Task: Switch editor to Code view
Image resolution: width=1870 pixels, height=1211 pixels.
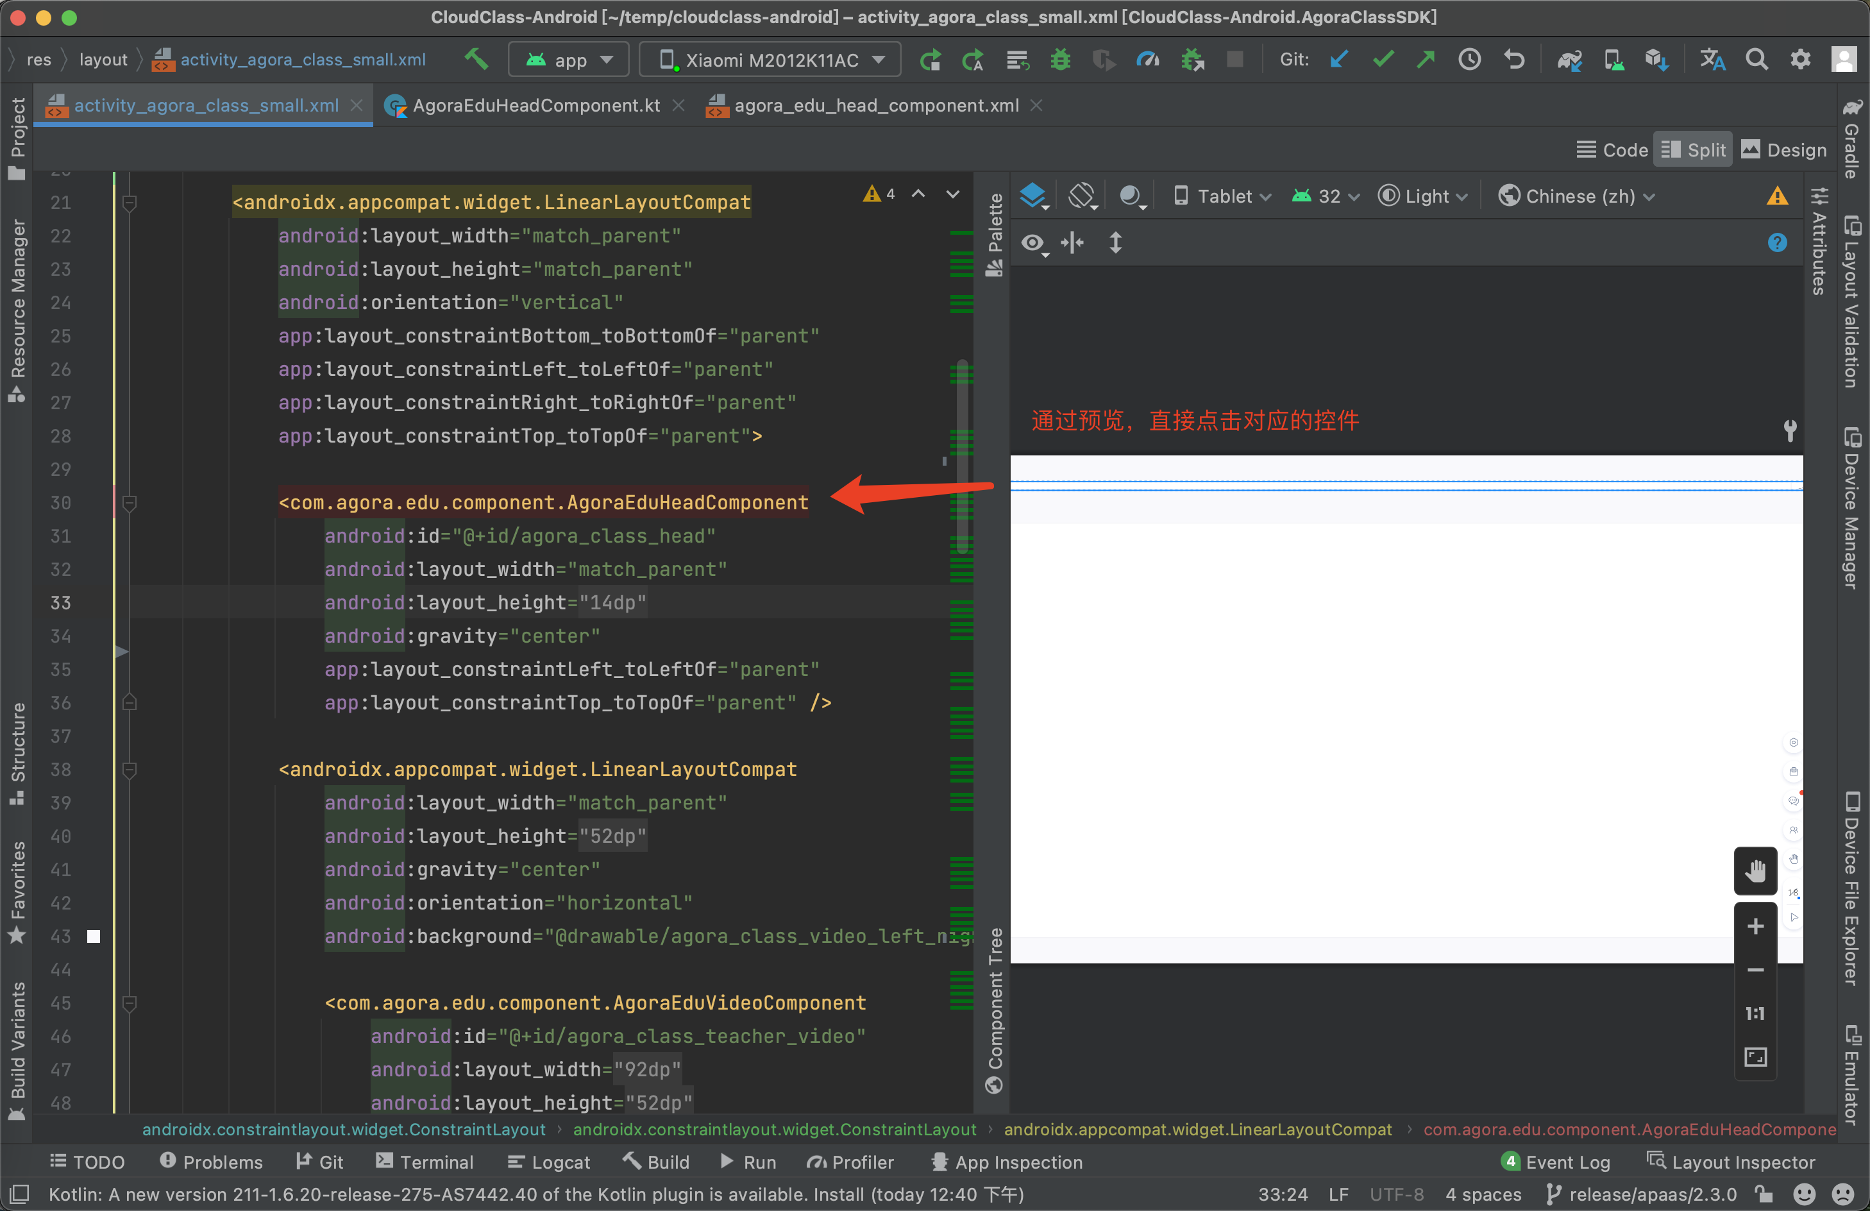Action: tap(1612, 149)
